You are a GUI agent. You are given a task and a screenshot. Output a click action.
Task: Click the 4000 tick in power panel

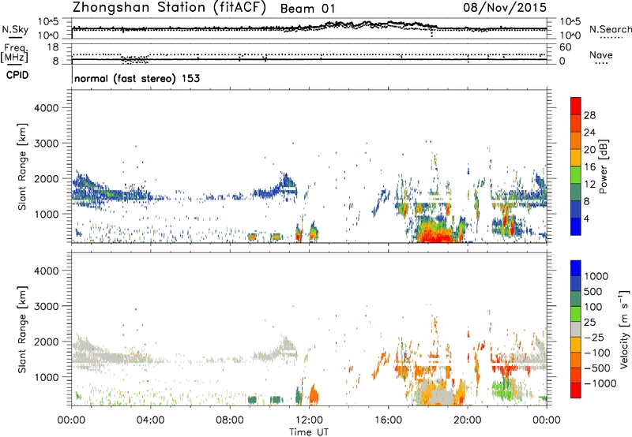pyautogui.click(x=46, y=108)
